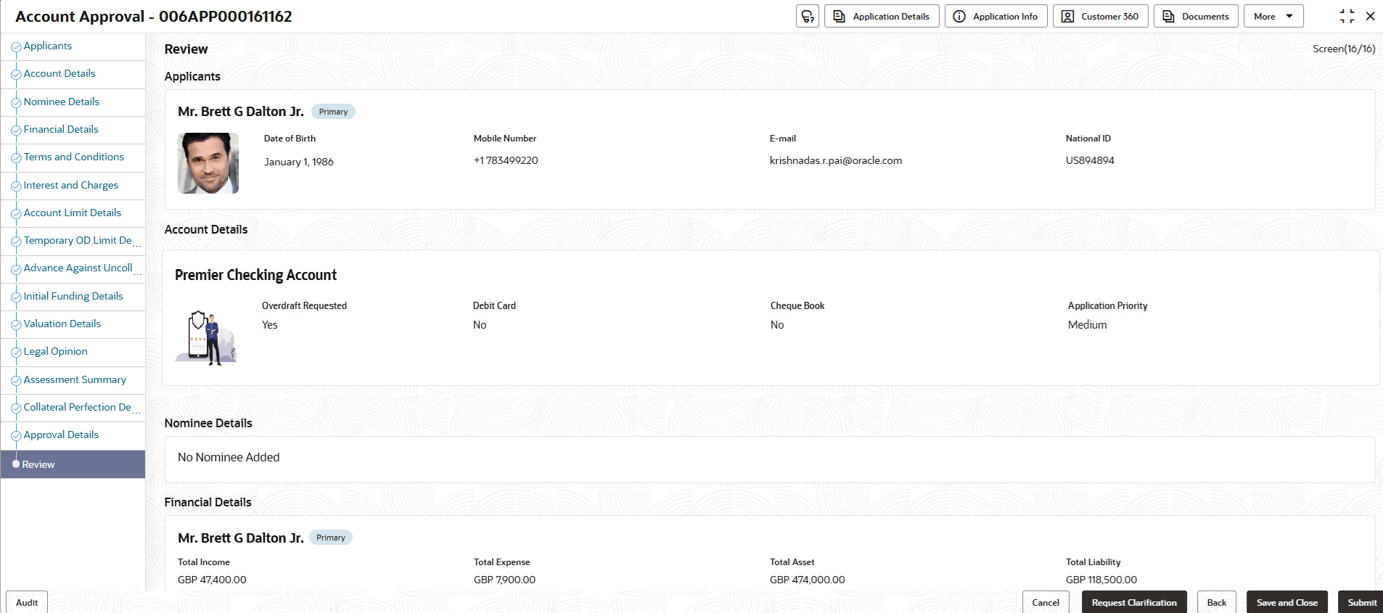The height and width of the screenshot is (613, 1383).
Task: Go to Applicants step
Action: point(48,46)
